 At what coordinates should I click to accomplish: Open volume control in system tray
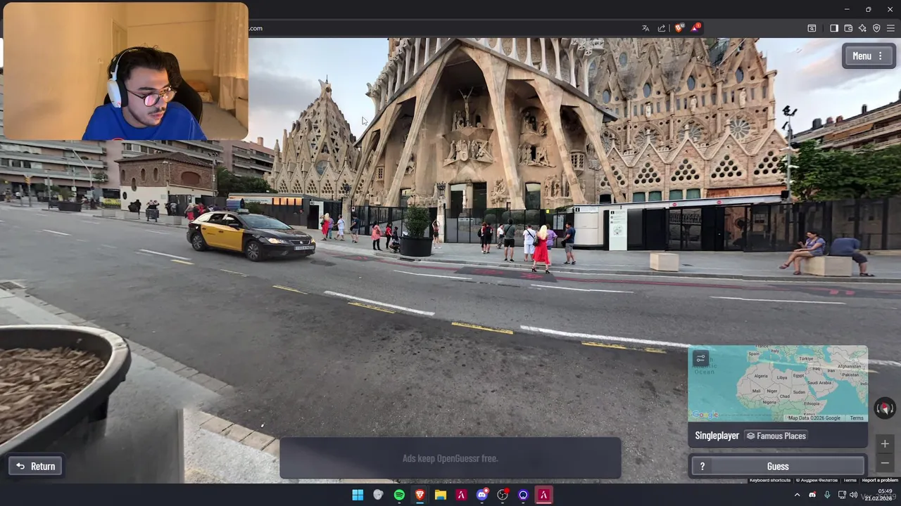[853, 495]
